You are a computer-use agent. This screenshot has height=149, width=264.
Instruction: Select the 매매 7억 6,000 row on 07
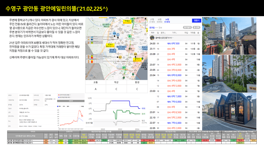[x=174, y=102]
